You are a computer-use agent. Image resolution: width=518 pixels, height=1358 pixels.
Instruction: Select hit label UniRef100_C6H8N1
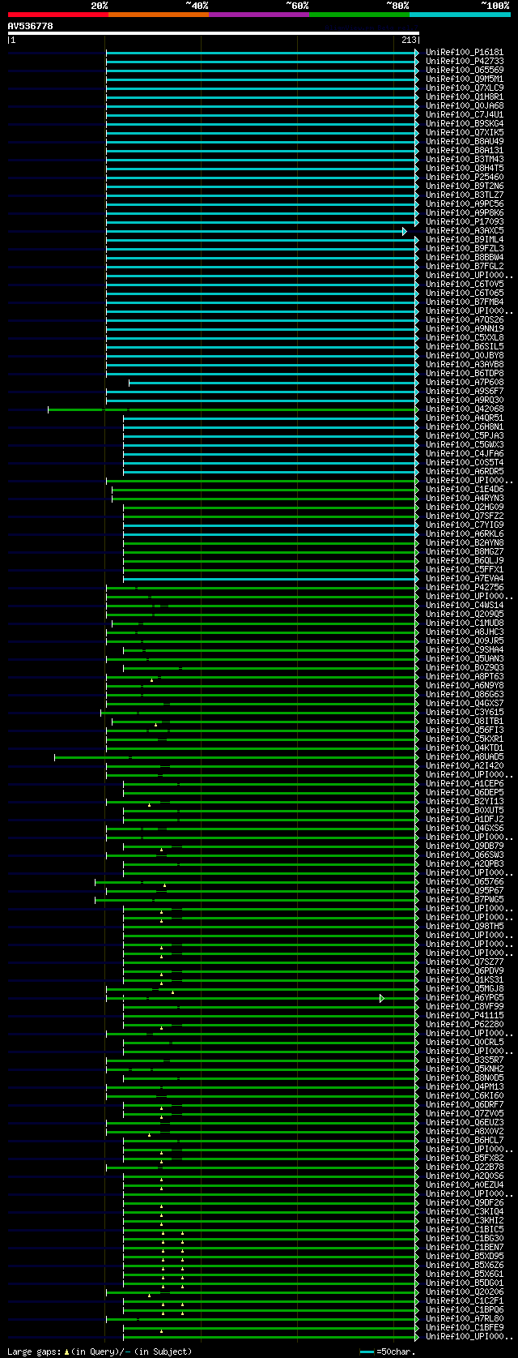pos(465,426)
